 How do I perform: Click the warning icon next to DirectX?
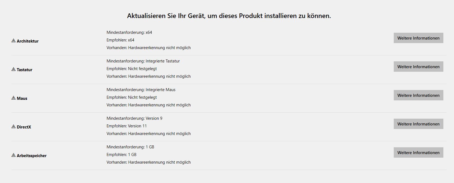click(x=13, y=127)
